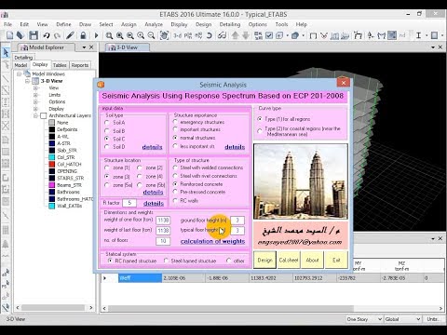Expand the Display tree node
The width and height of the screenshot is (447, 335).
pyautogui.click(x=35, y=109)
